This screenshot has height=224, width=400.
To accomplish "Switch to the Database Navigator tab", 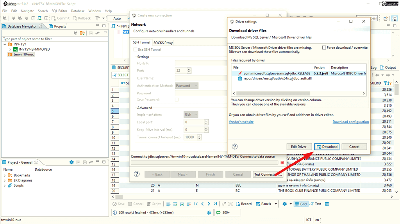I will point(22,26).
